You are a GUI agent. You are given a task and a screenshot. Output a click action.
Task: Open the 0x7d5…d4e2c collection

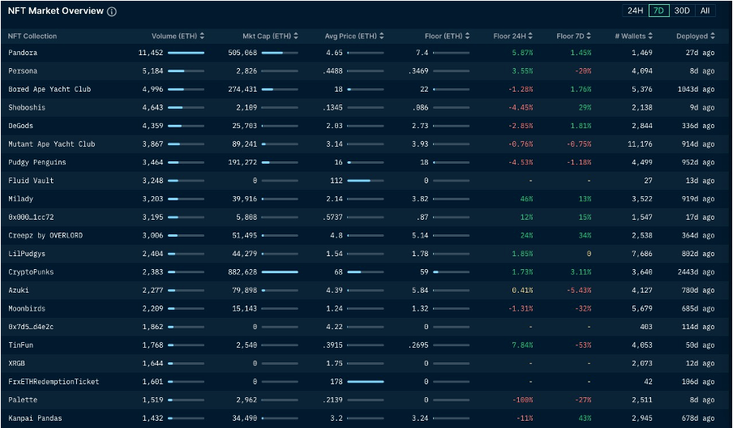(31, 327)
